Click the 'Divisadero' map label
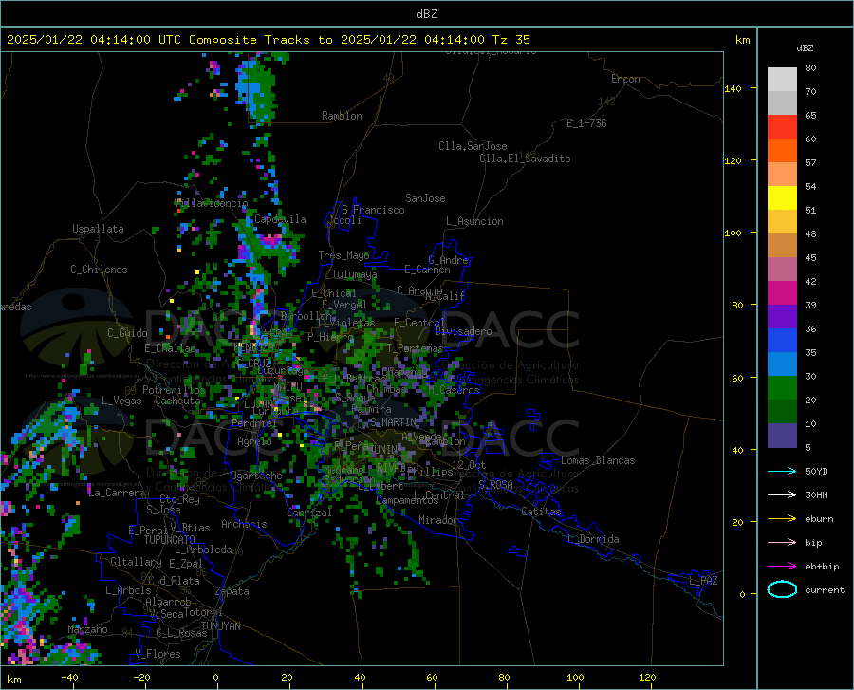 coord(463,331)
